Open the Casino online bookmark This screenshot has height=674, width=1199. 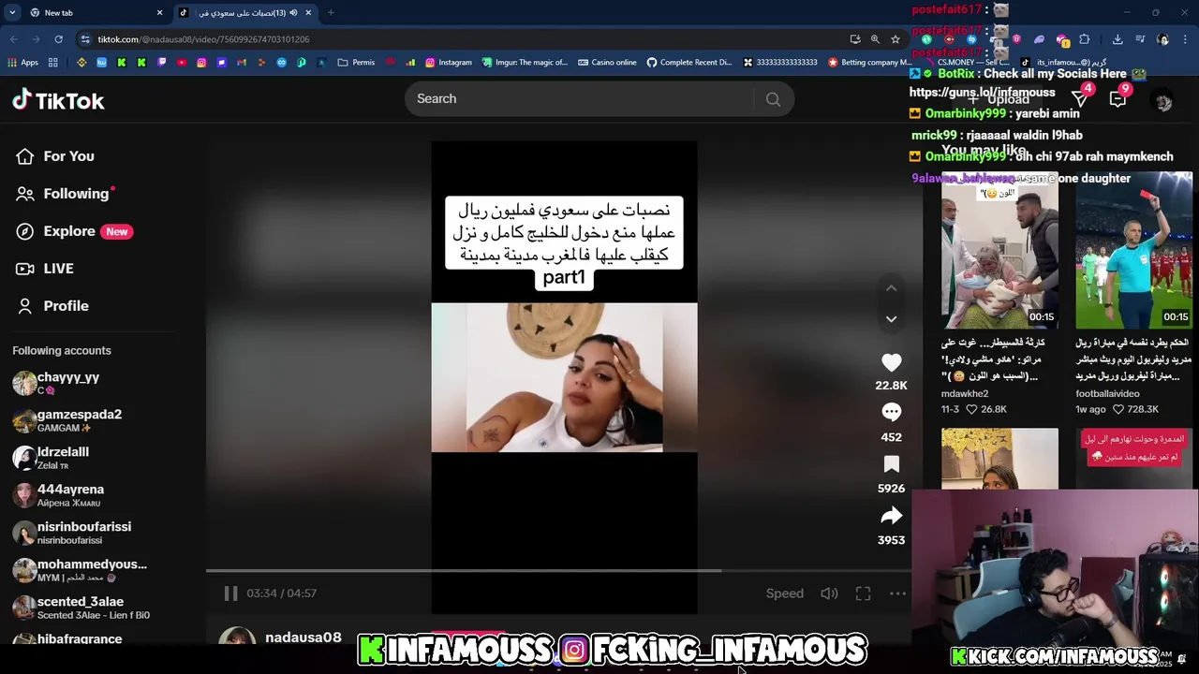pos(607,63)
